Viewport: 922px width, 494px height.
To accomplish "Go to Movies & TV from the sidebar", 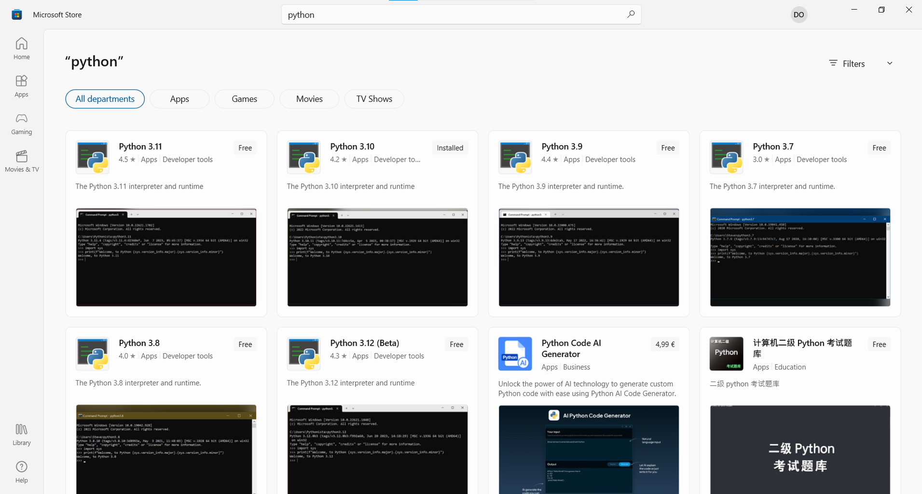I will point(21,161).
